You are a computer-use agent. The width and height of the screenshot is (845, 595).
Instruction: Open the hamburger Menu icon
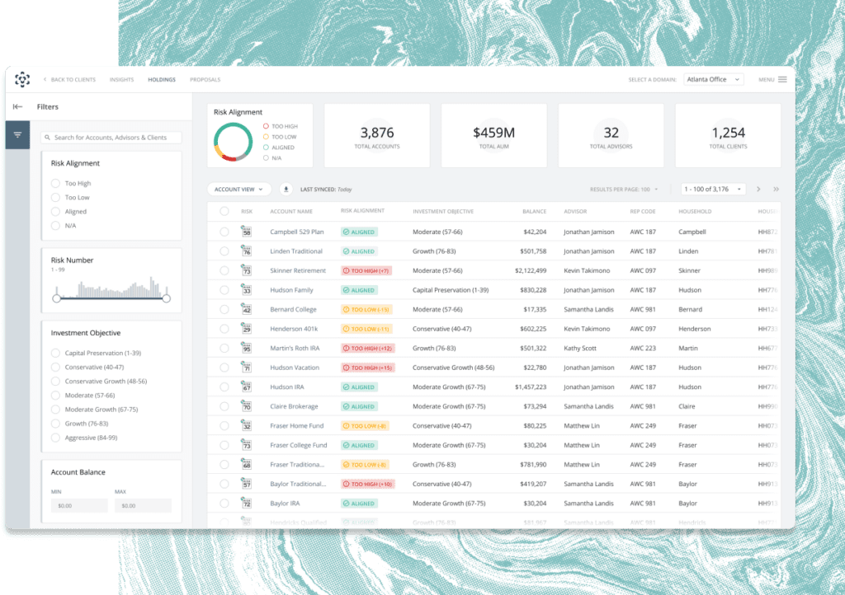(782, 80)
